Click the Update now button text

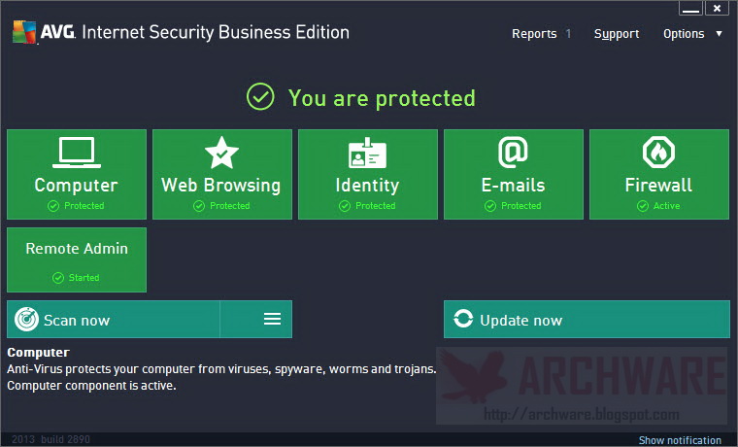tap(521, 321)
